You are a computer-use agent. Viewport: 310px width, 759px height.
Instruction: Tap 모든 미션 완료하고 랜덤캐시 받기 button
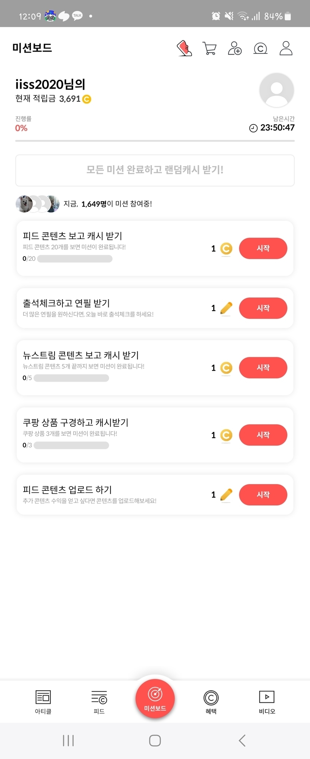coord(155,170)
